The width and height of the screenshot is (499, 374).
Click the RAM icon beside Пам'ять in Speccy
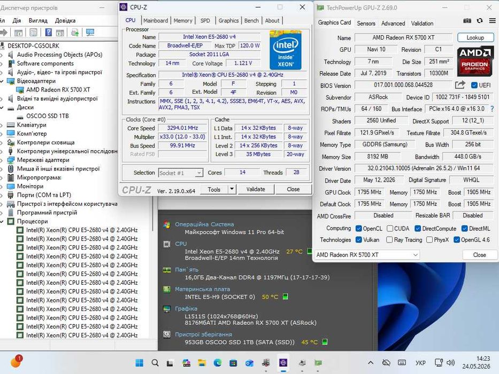point(167,270)
